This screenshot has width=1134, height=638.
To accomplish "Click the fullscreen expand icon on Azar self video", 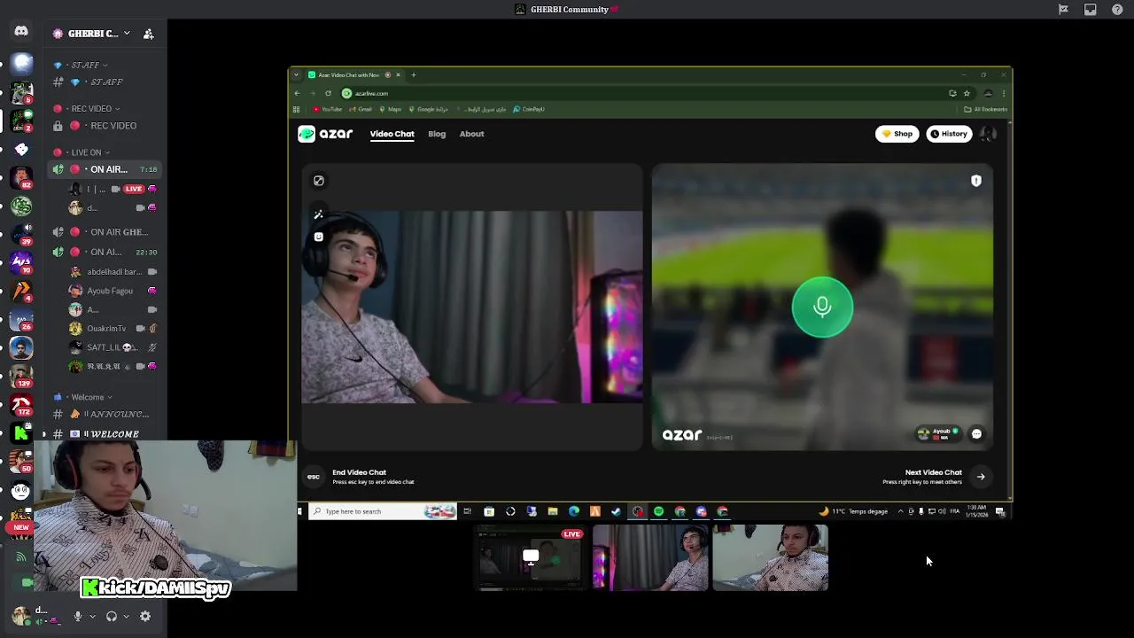I will (318, 181).
